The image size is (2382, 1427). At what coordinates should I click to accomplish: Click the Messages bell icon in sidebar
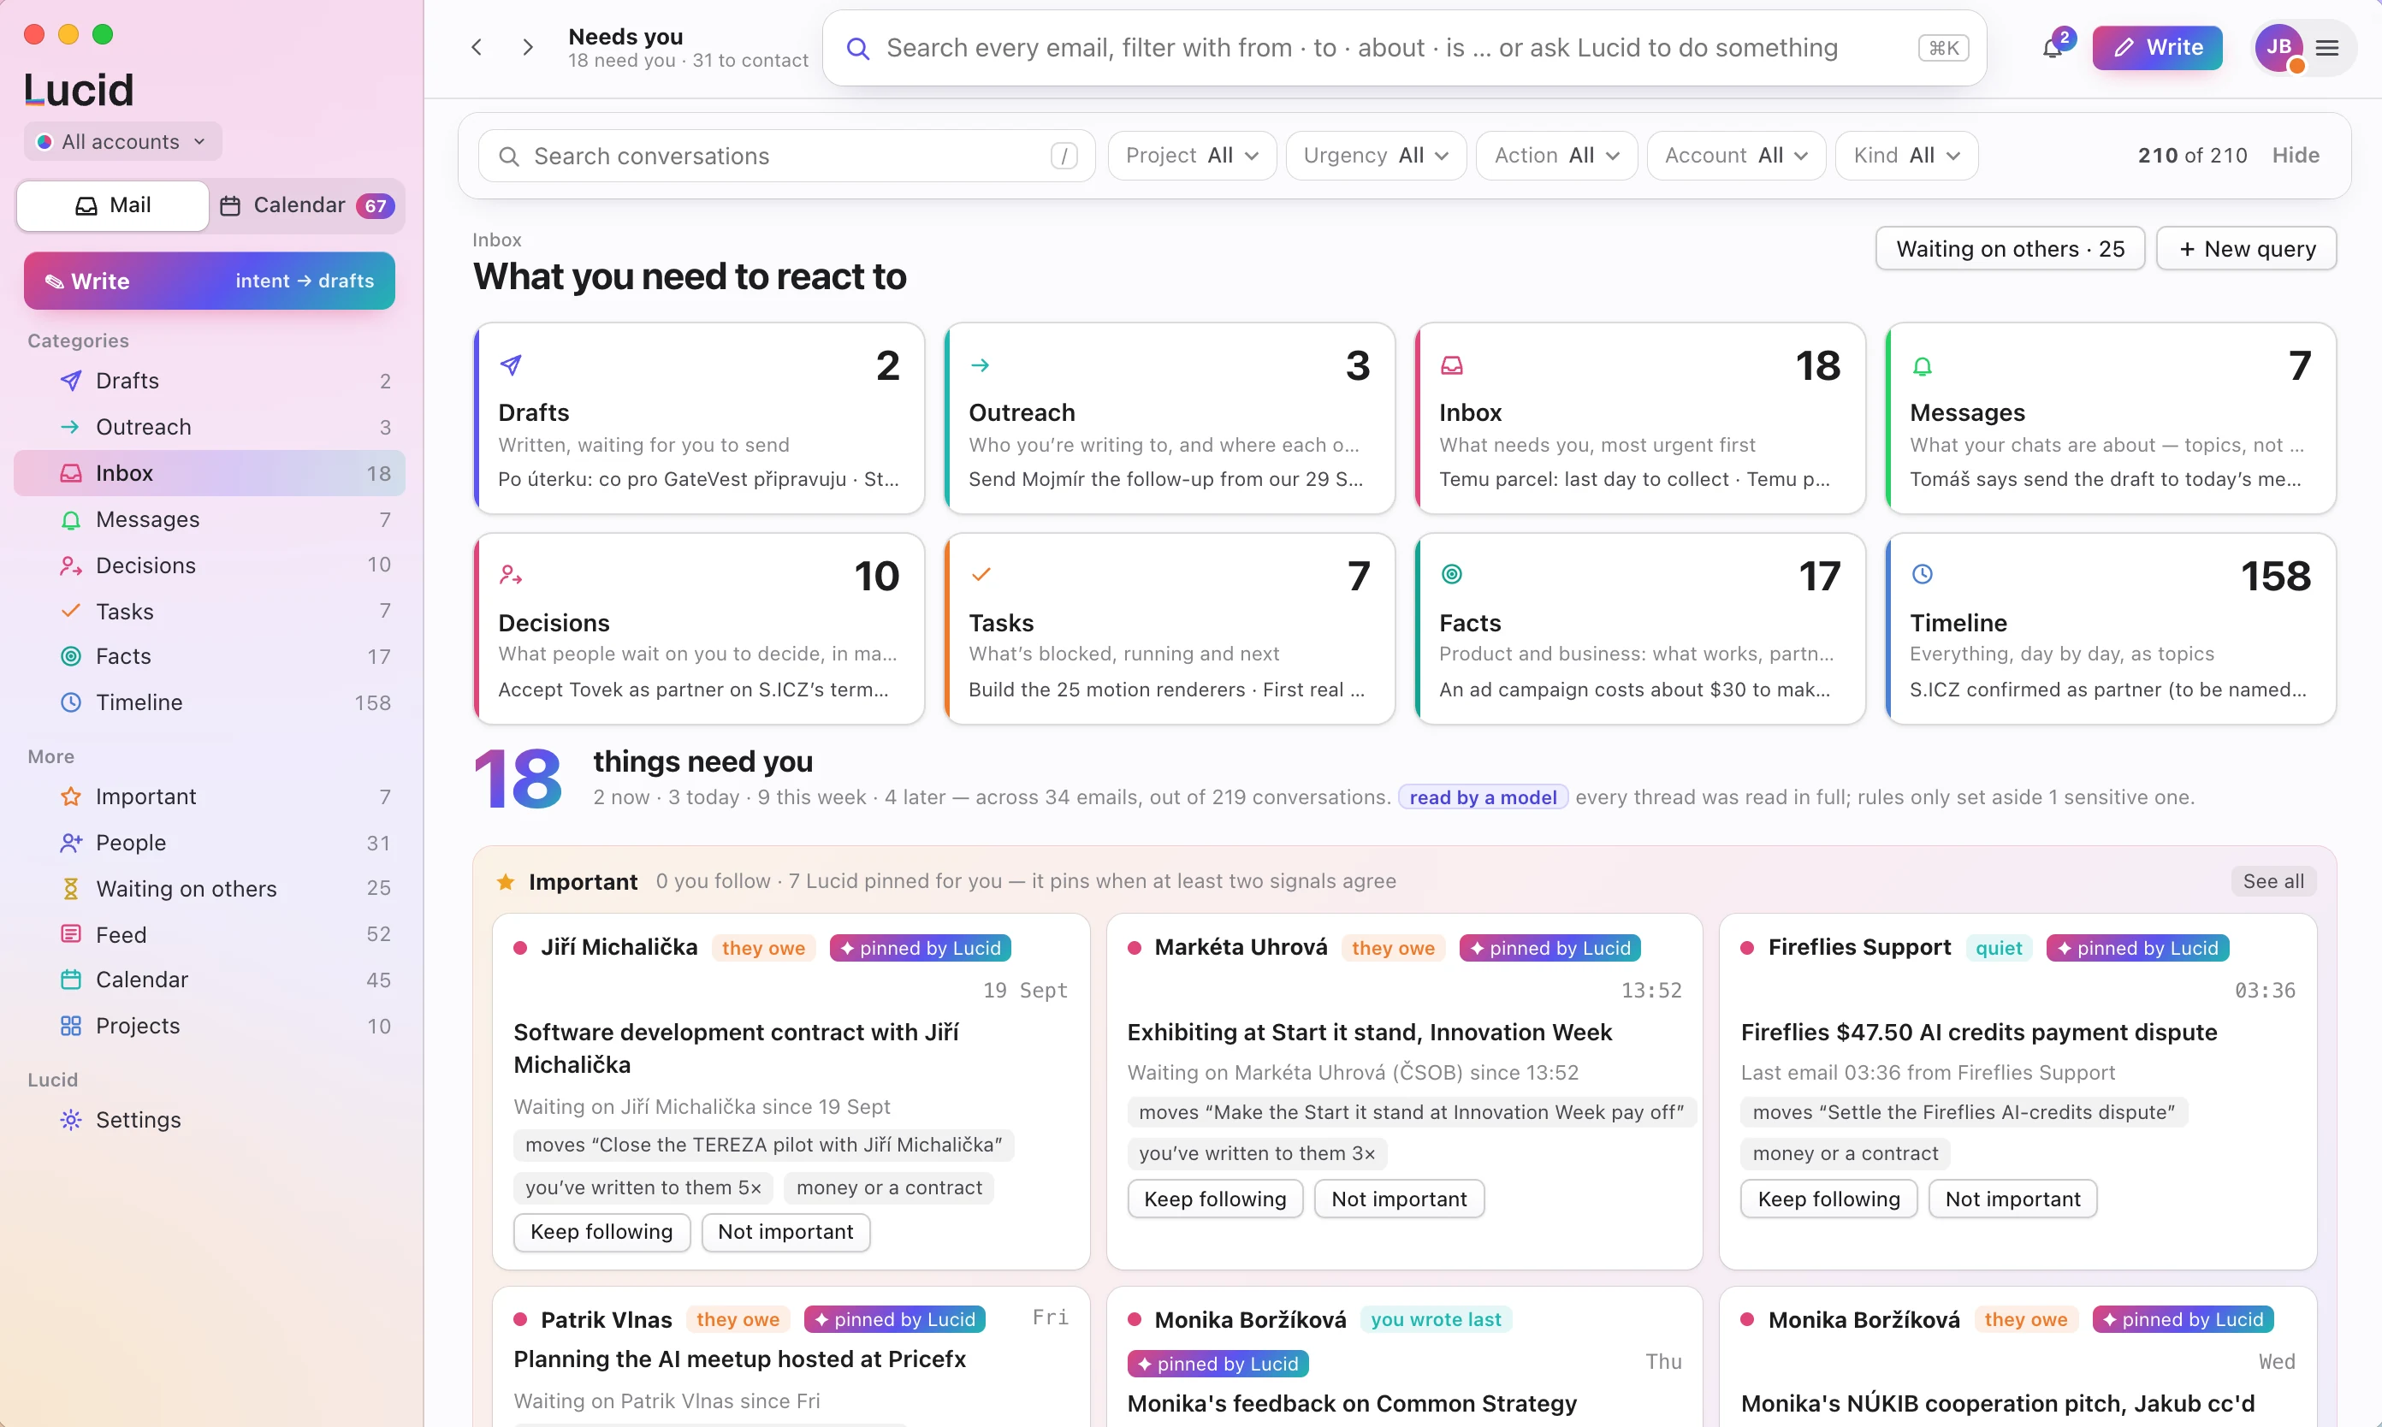tap(70, 519)
